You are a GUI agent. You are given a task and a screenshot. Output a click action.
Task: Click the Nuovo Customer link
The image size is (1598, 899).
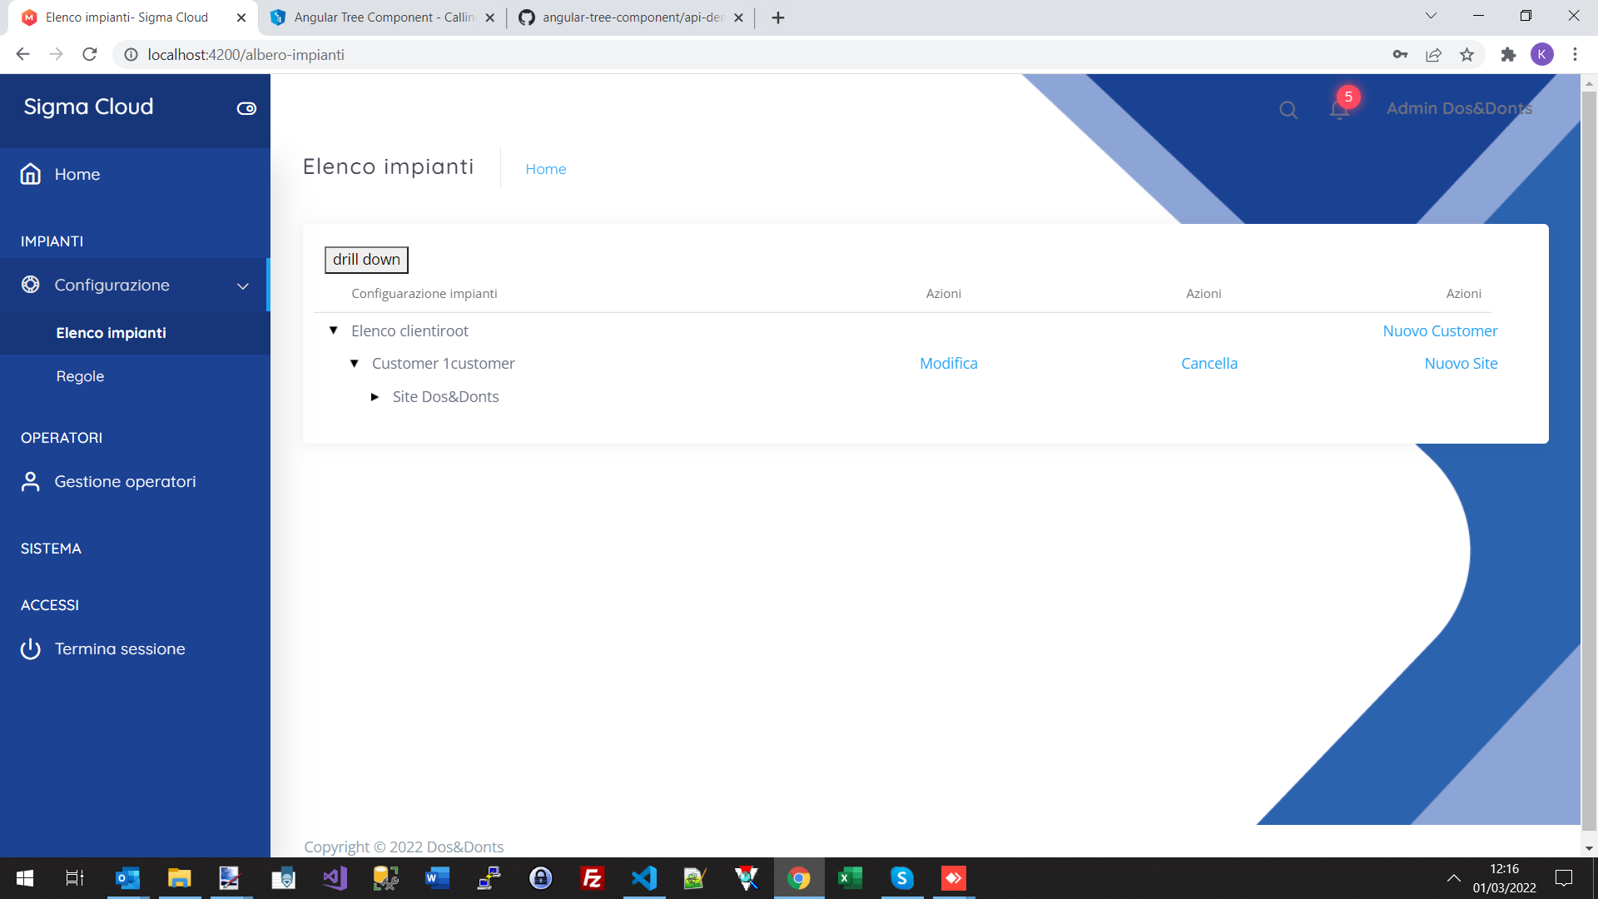[x=1440, y=331]
